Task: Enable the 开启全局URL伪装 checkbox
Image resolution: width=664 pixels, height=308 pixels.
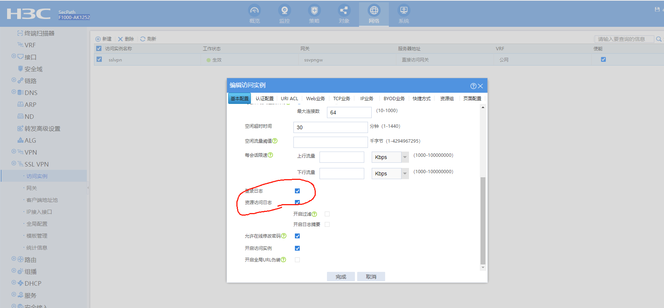Action: 297,260
